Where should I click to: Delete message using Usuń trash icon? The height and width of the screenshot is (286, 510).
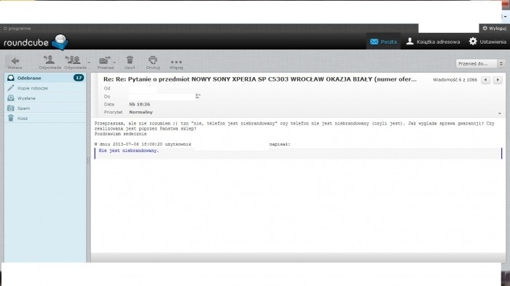[130, 60]
